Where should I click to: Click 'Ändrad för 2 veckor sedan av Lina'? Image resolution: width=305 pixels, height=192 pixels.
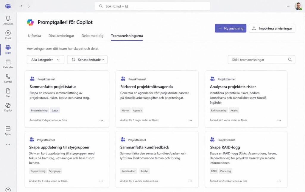139,181
